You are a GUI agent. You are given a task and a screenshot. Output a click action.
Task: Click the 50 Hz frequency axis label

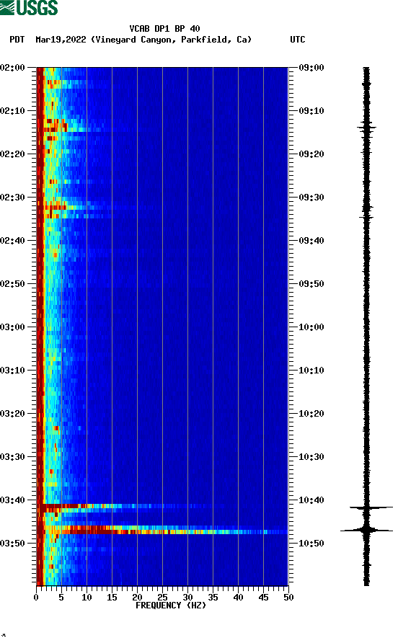[288, 598]
